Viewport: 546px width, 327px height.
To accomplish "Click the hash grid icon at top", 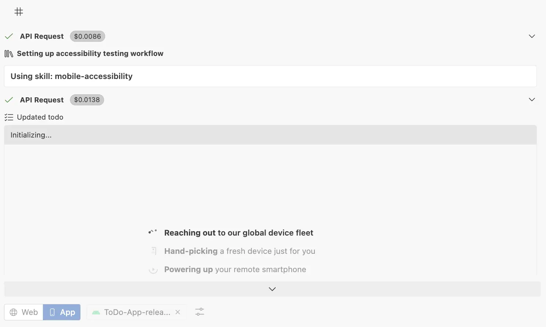I will click(x=19, y=12).
